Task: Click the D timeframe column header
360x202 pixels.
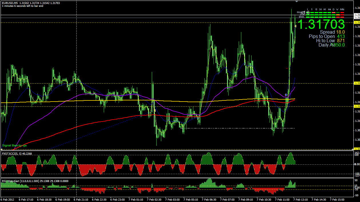Action: pos(333,9)
